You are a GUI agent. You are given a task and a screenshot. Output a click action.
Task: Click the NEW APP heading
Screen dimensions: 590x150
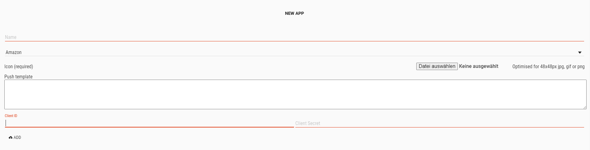(x=294, y=13)
